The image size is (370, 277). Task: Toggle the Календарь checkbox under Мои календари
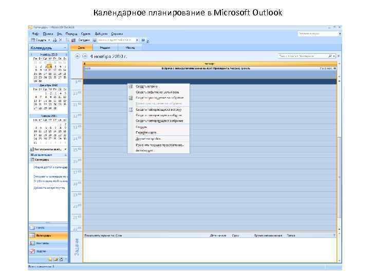tap(32, 160)
